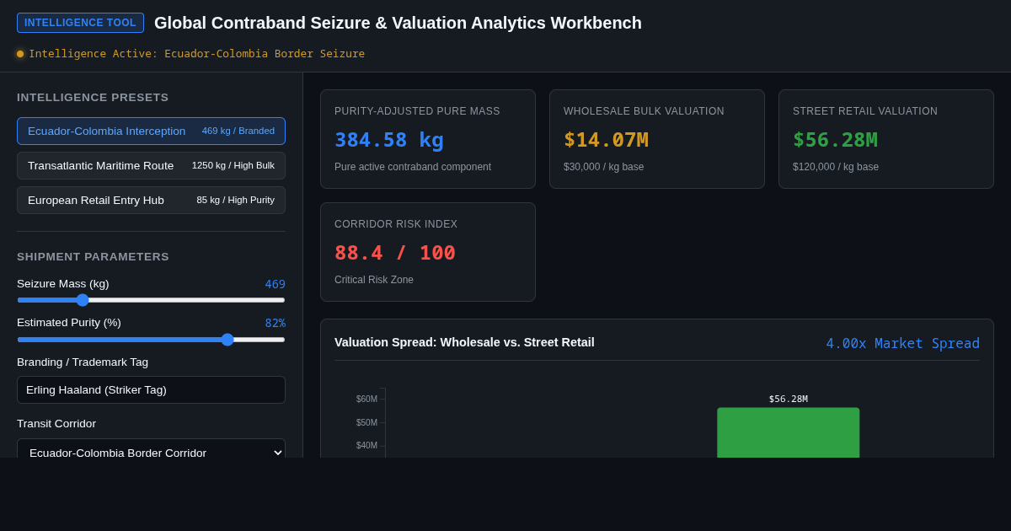1011x531 pixels.
Task: Adjust the Seizure Mass slider
Action: [151, 300]
